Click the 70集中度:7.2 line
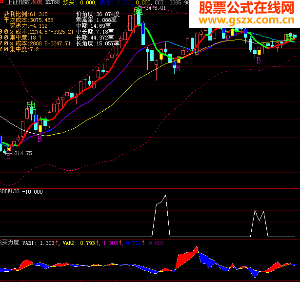 pyautogui.click(x=20, y=49)
